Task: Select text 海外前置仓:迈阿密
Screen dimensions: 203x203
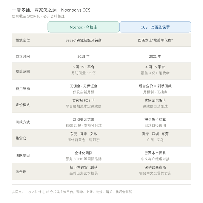Action: [x=84, y=140]
